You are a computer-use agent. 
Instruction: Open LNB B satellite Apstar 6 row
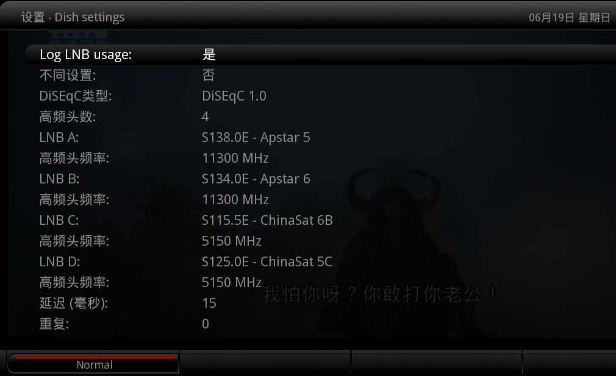click(321, 179)
